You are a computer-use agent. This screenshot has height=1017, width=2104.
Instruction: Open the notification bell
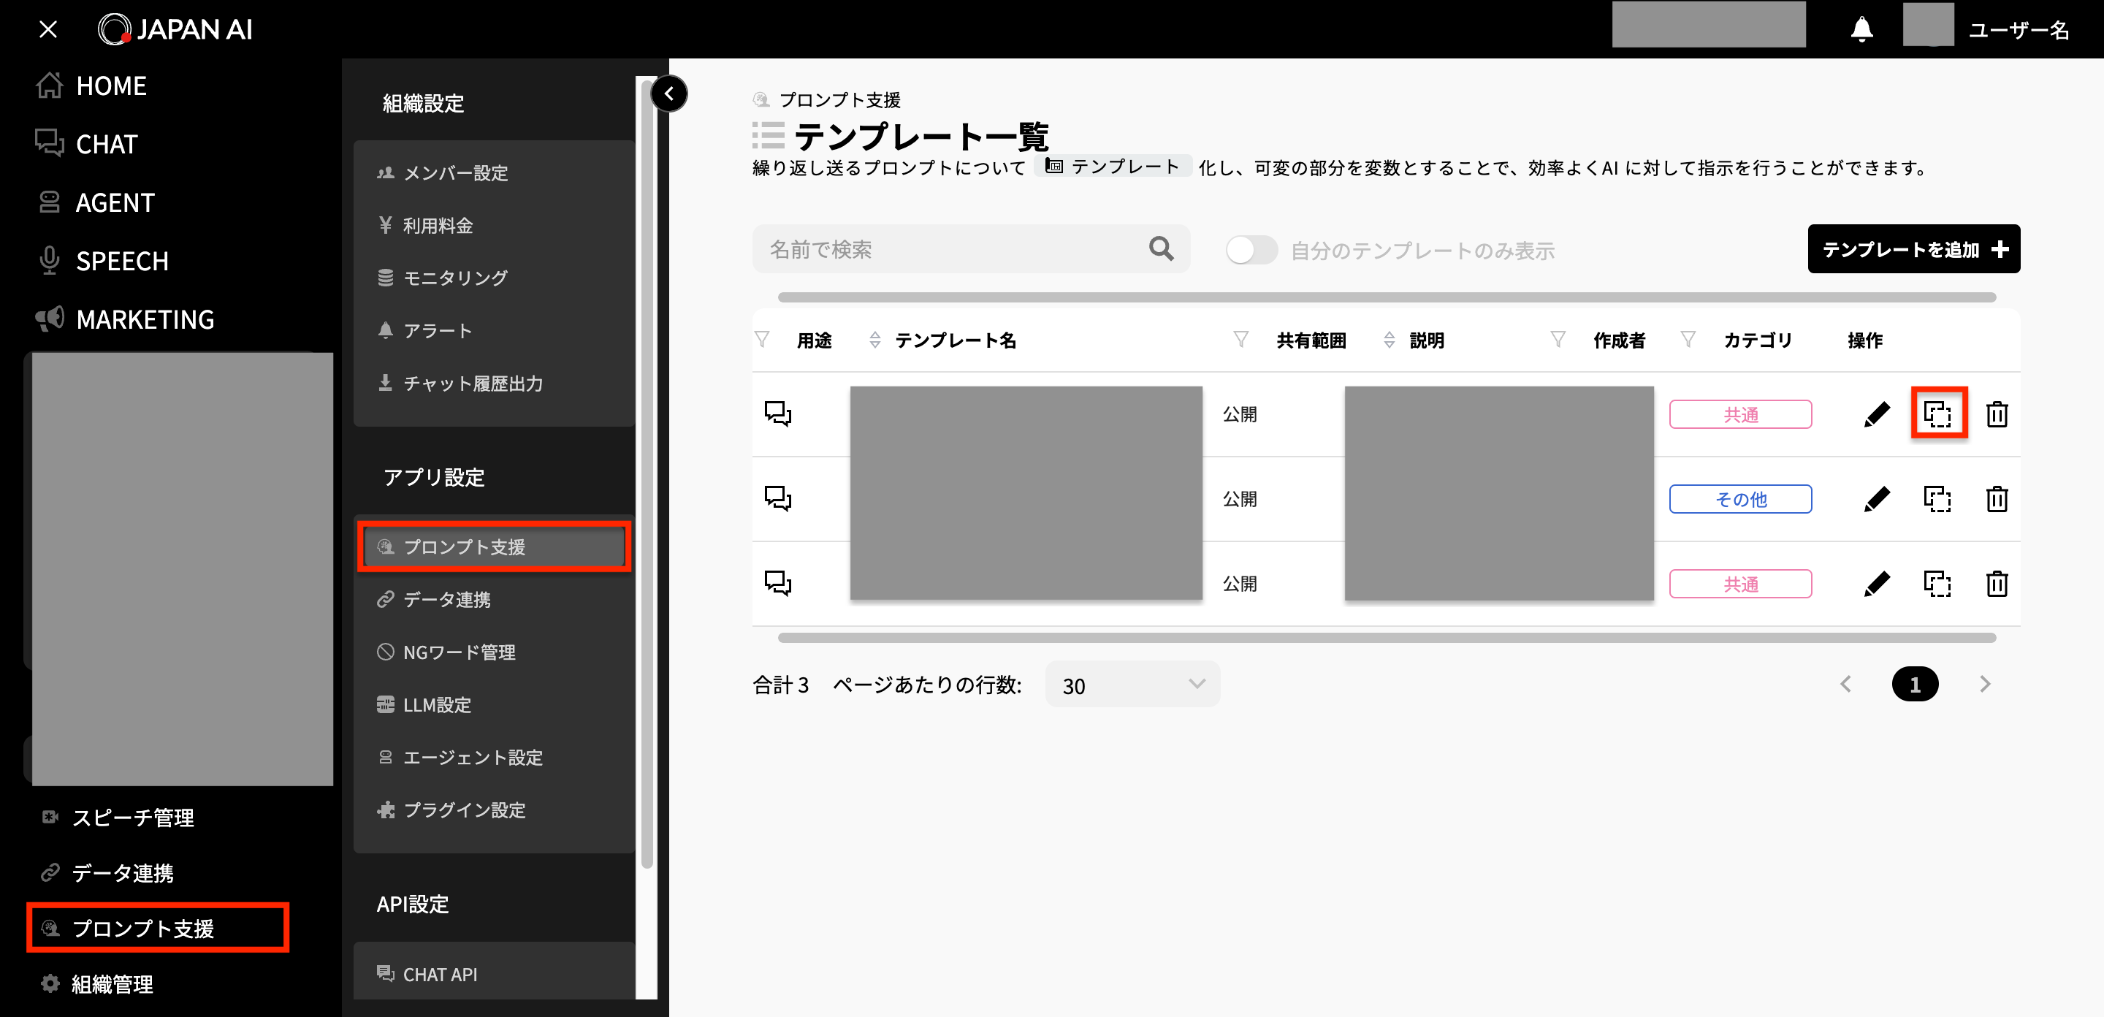1862,28
